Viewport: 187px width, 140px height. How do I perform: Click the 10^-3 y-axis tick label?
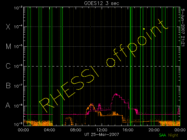tap(18, 8)
